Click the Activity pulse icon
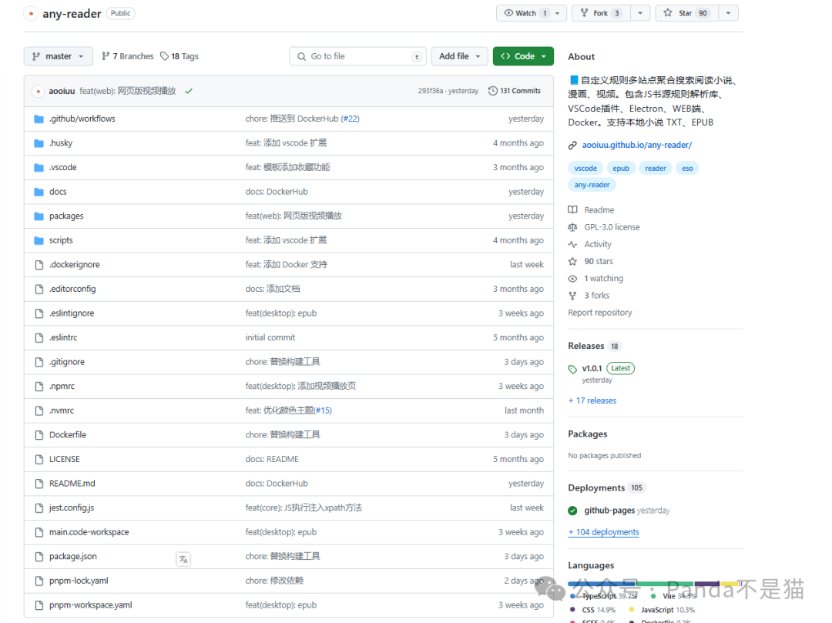The image size is (832, 623). (572, 244)
